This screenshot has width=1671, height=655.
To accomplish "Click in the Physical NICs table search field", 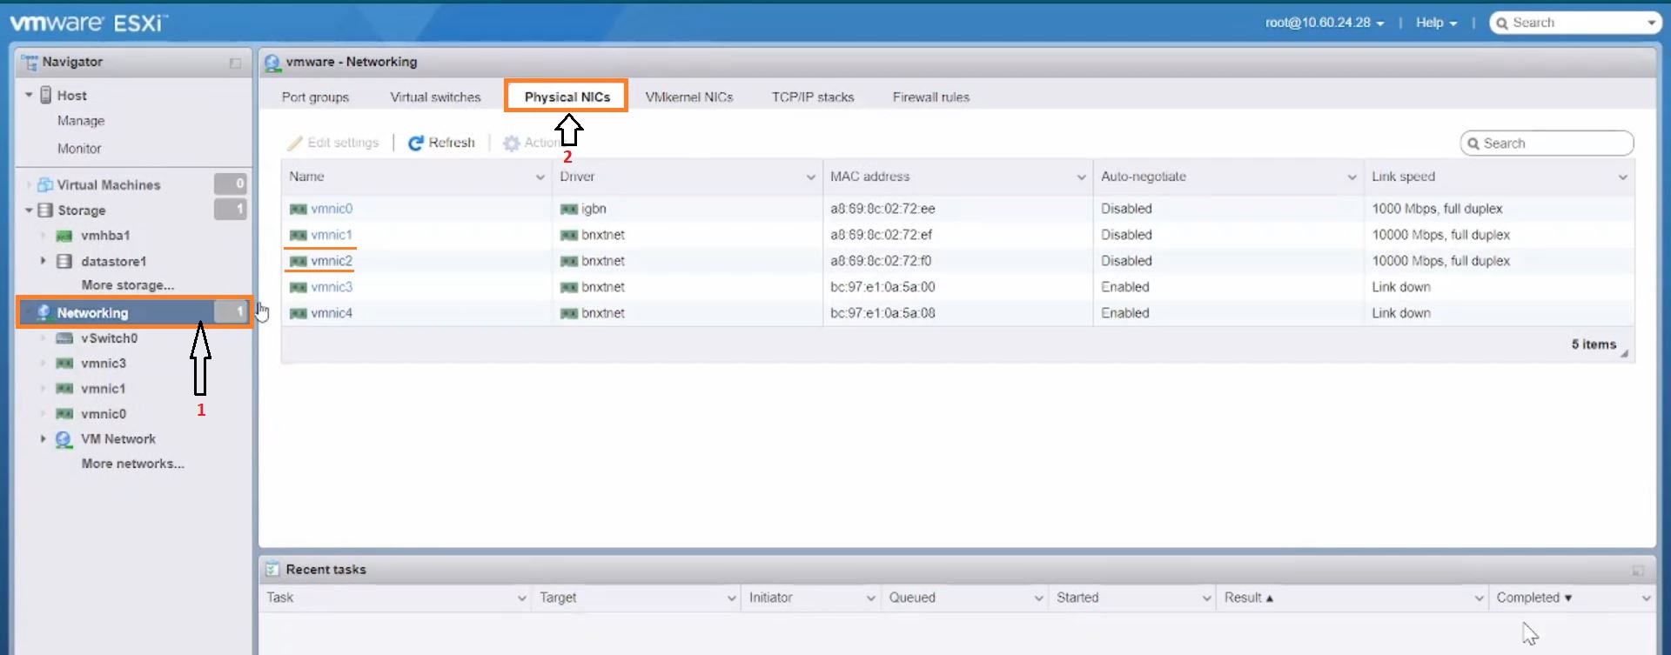I will tap(1547, 144).
